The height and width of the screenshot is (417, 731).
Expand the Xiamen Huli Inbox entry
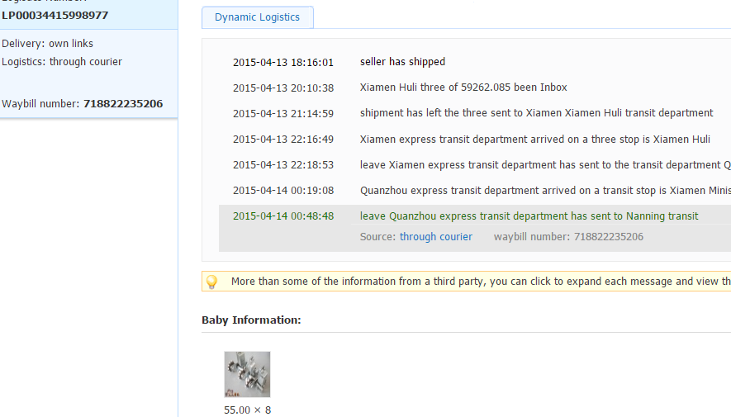coord(463,88)
